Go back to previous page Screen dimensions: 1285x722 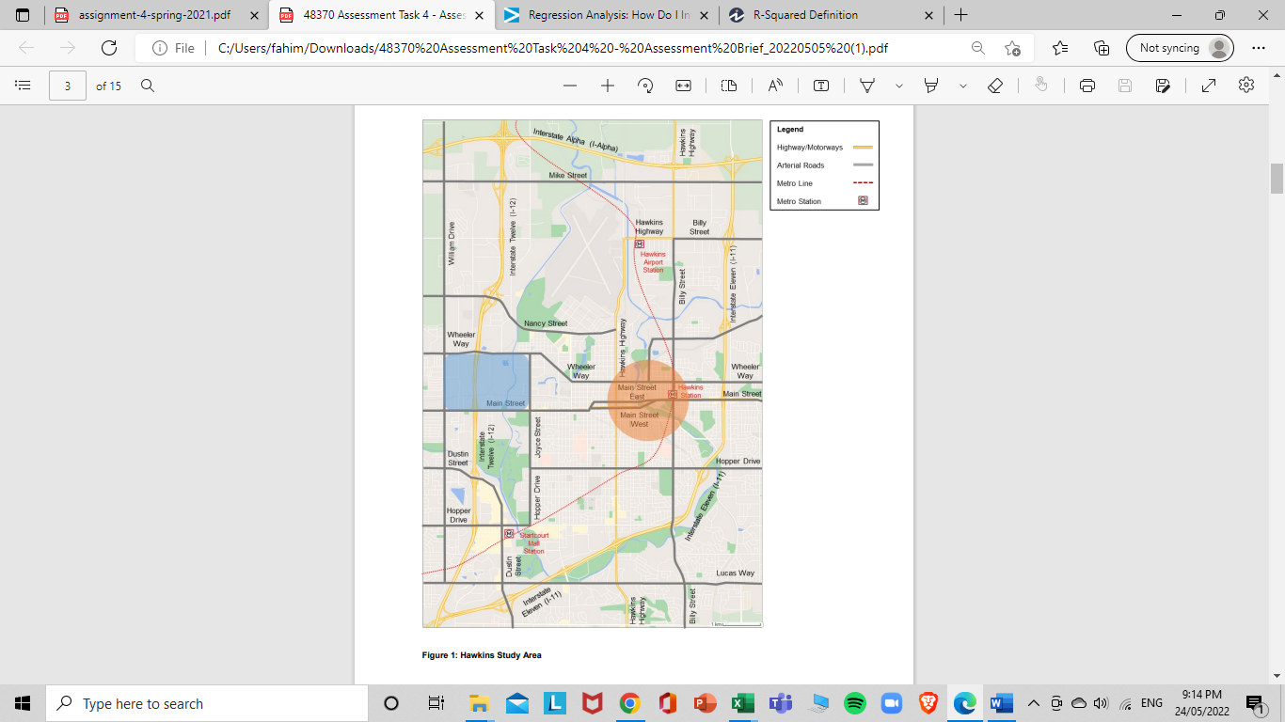26,48
